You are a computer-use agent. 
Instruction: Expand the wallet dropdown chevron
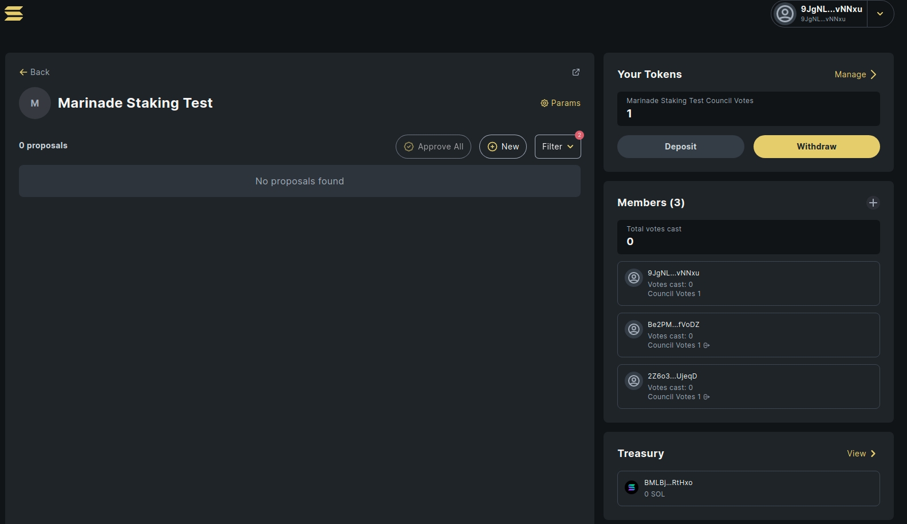[x=880, y=14]
